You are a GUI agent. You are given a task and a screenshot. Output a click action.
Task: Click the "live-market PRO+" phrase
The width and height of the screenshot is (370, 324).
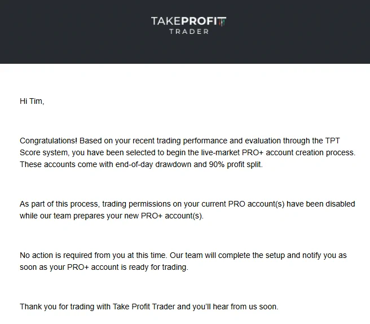click(x=232, y=152)
